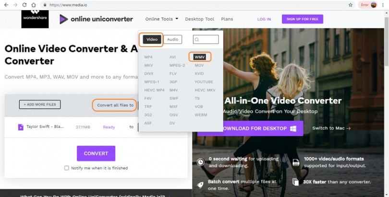The image size is (389, 197).
Task: Click the Windows logo on the download button
Action: tap(293, 128)
